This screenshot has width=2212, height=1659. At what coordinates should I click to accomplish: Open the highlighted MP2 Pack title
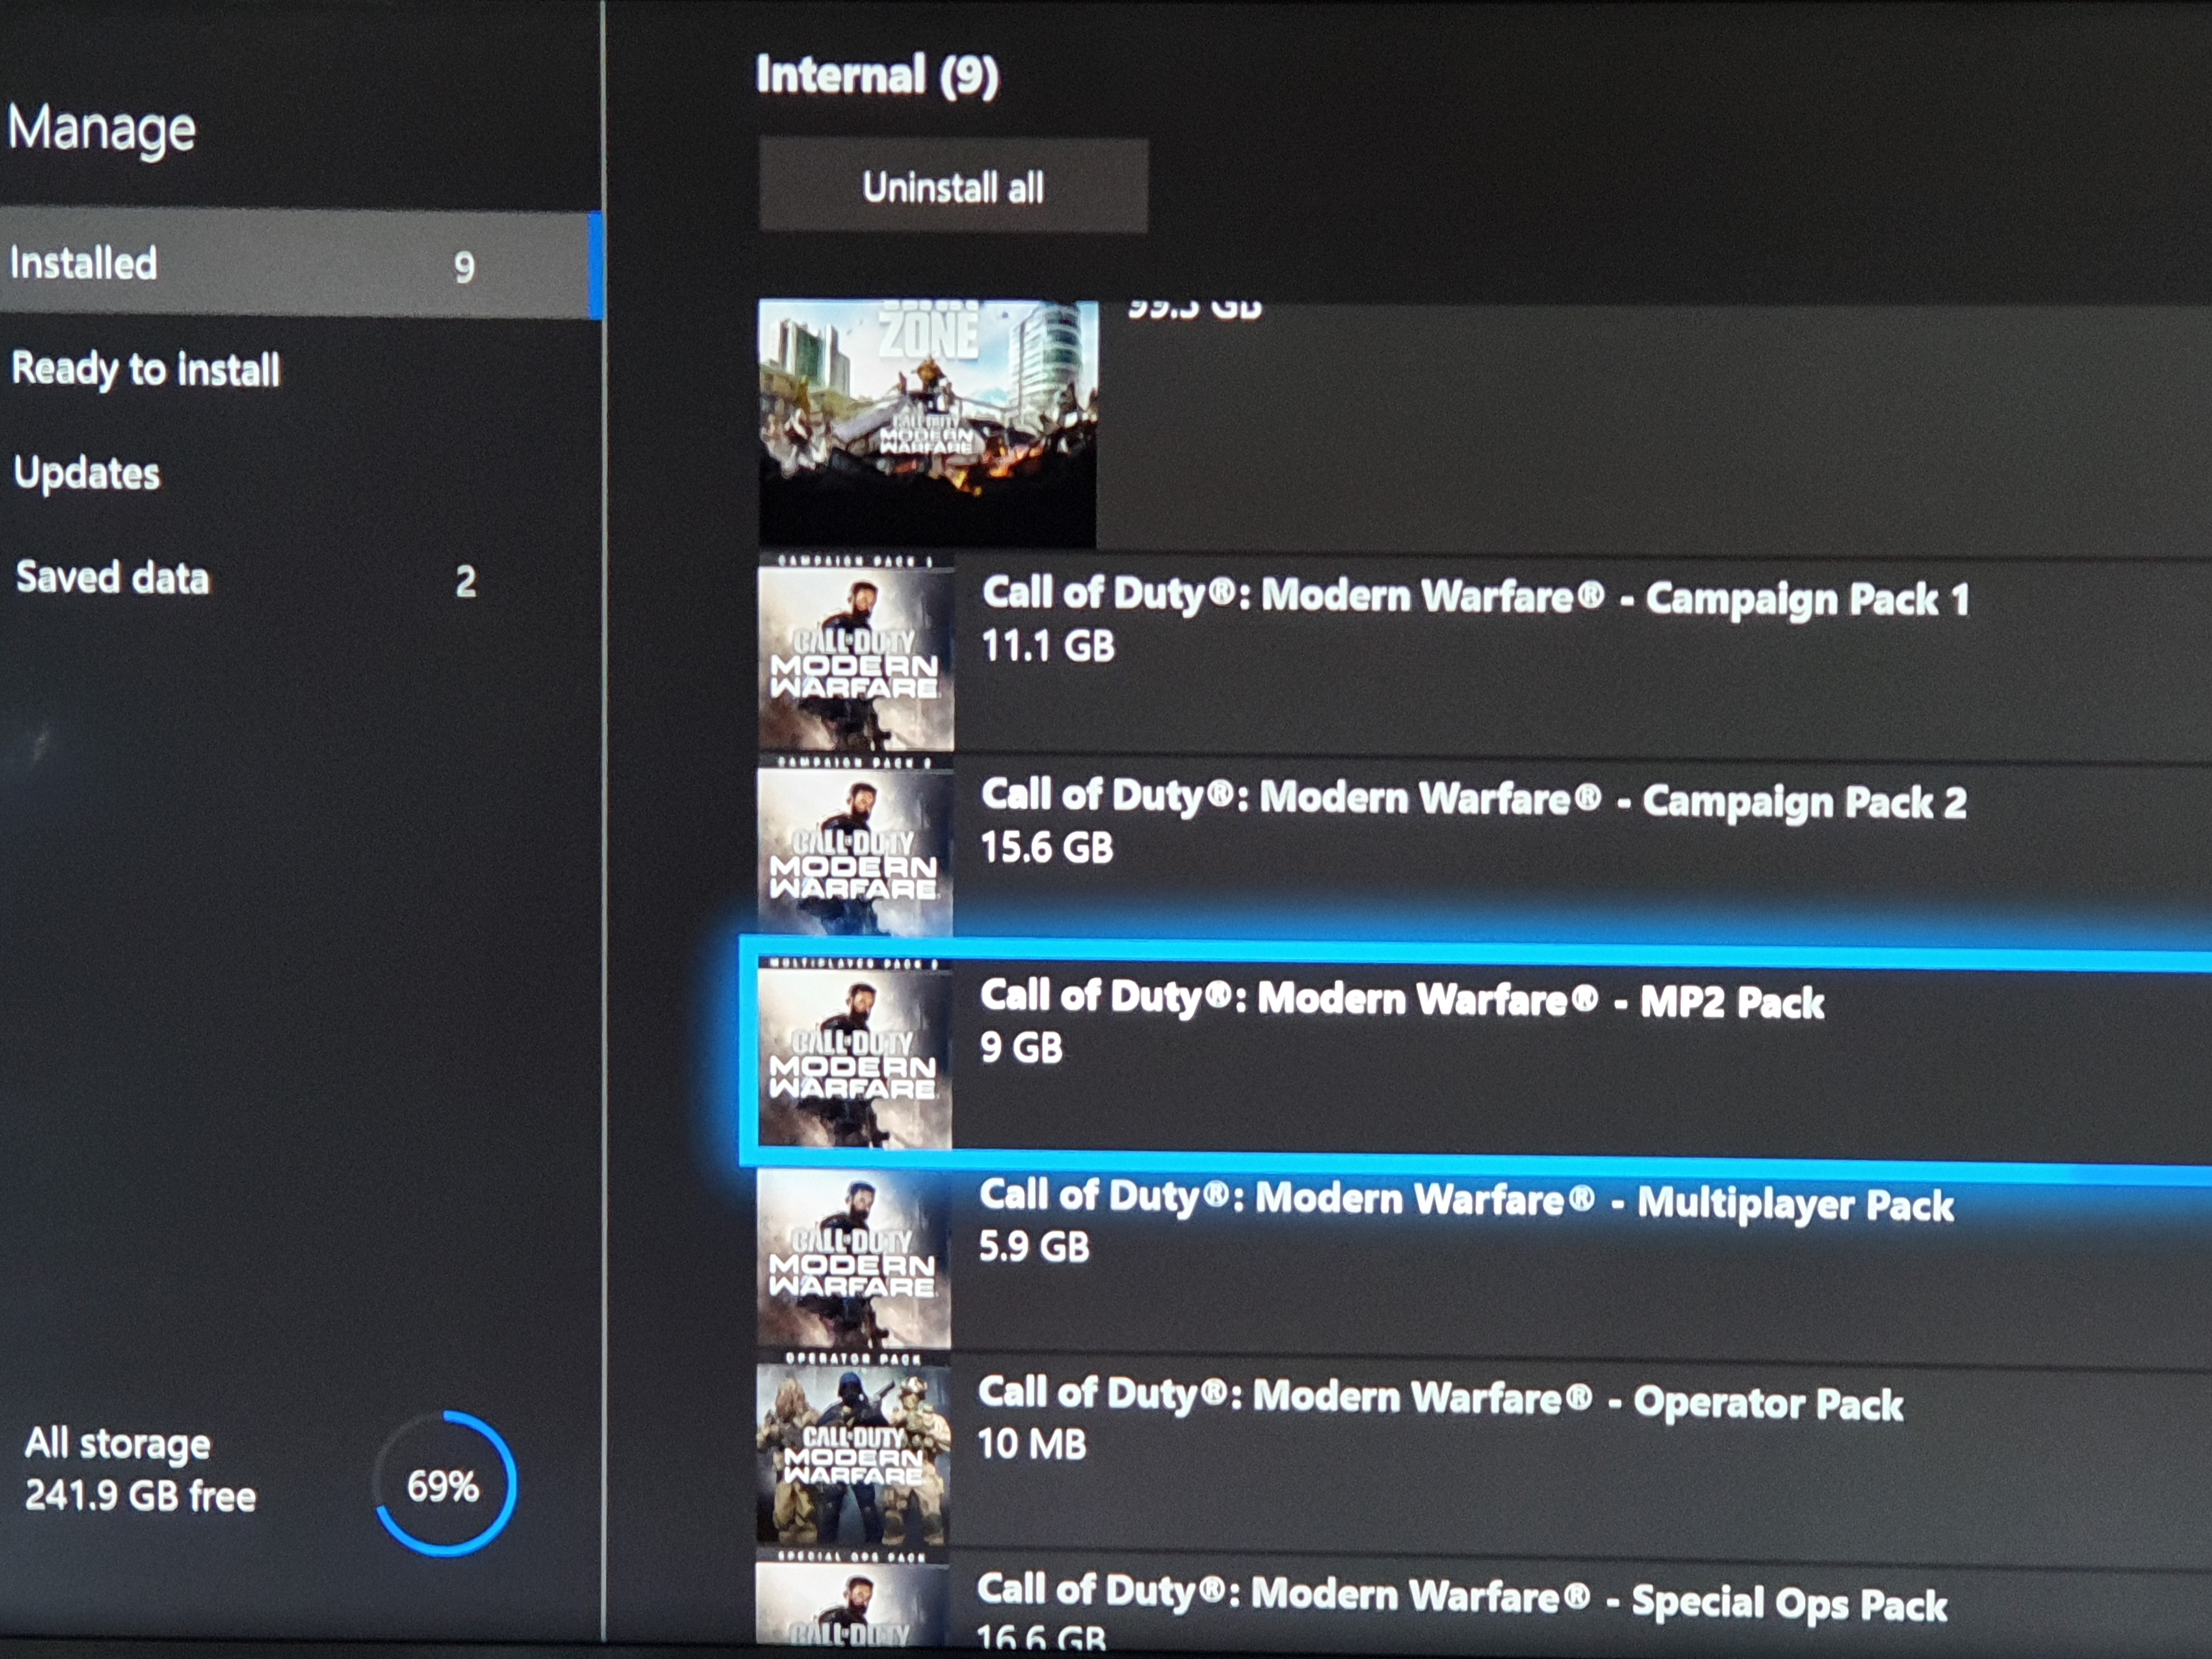1402,999
